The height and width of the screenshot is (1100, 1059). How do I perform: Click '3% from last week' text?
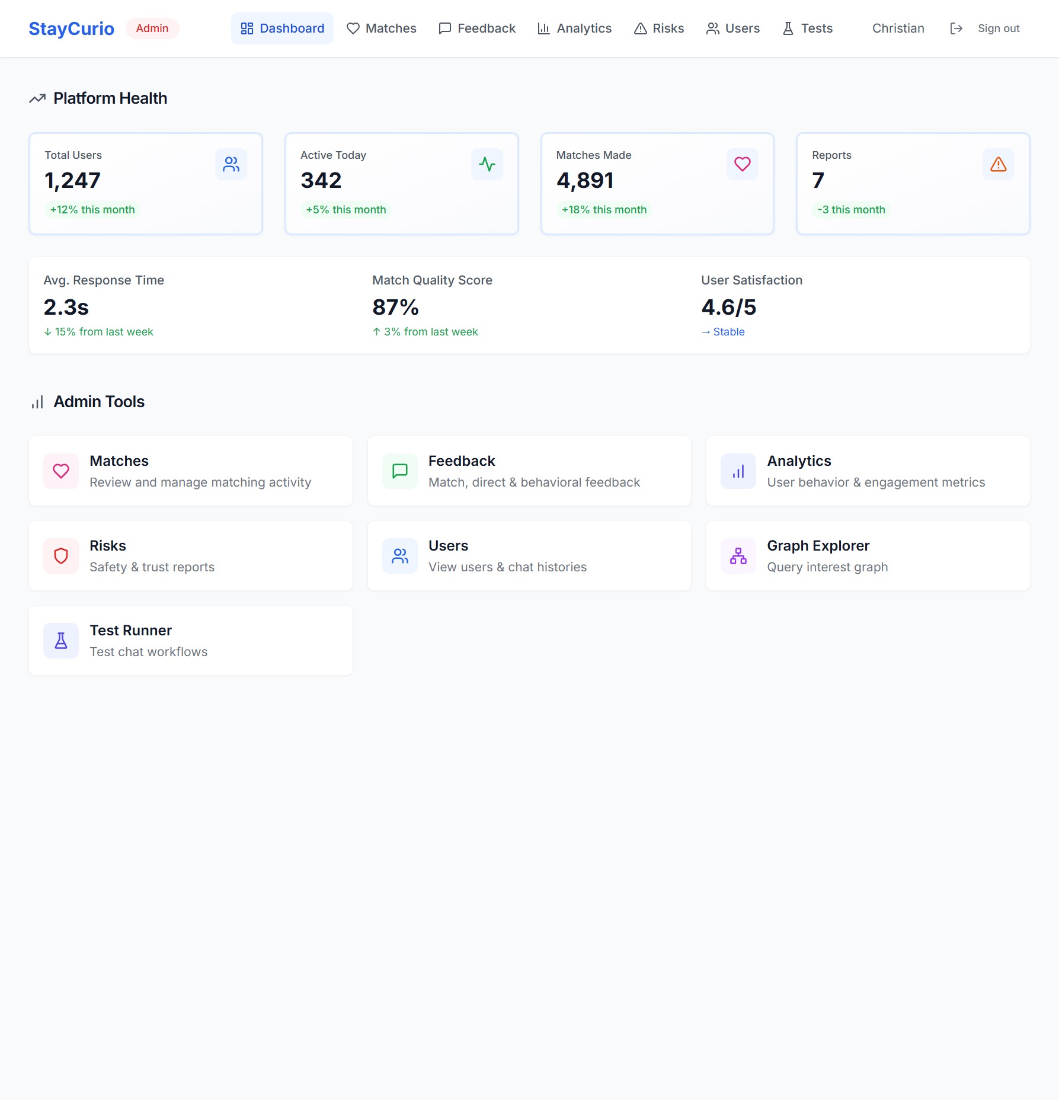click(431, 332)
